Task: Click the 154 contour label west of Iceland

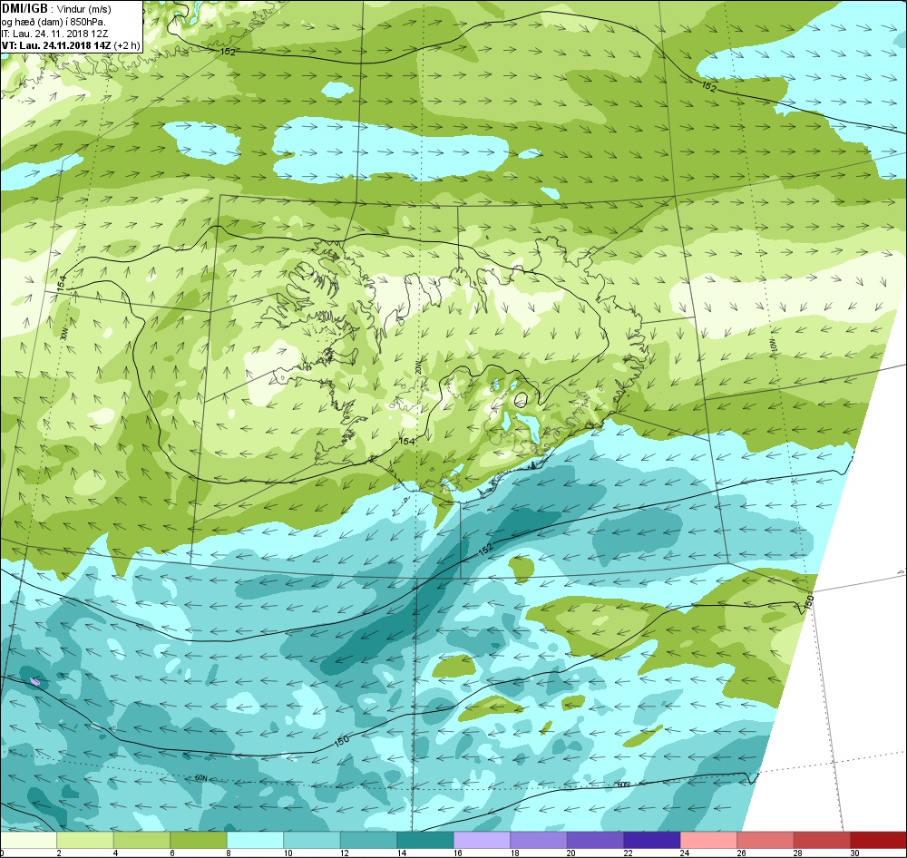Action: (x=61, y=283)
